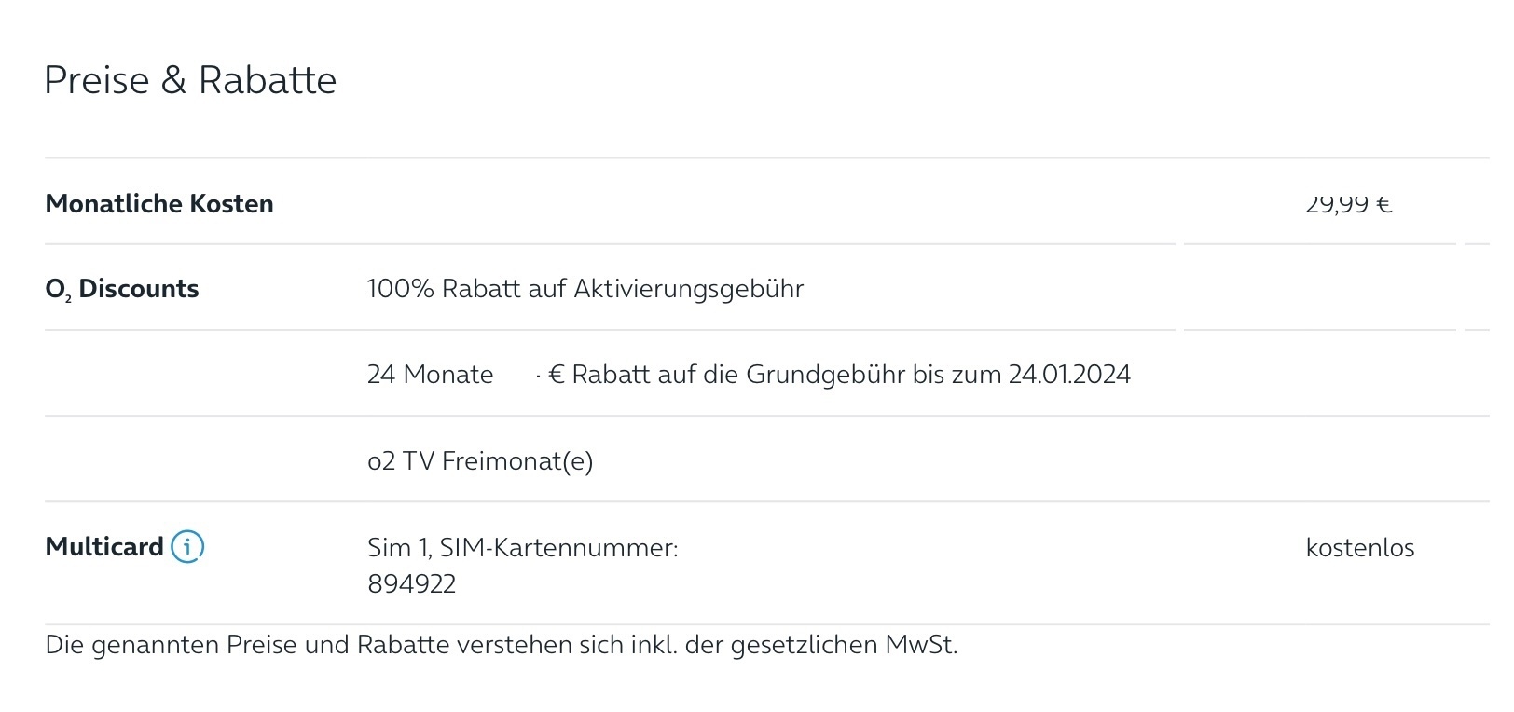The height and width of the screenshot is (712, 1514).
Task: Click the Preise & Rabatte heading
Action: pos(190,80)
